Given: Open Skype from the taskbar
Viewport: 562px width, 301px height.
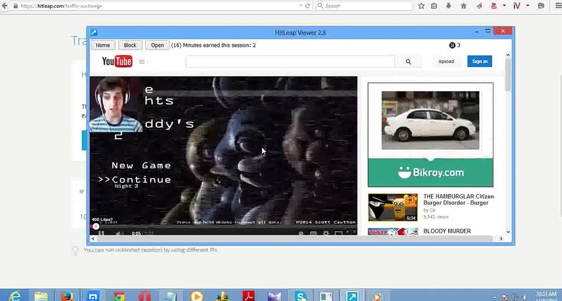Looking at the screenshot, I should [301, 296].
